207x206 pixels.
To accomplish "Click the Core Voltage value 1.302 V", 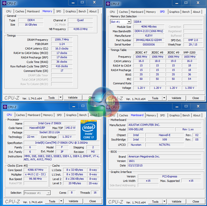I will pos(67,137).
